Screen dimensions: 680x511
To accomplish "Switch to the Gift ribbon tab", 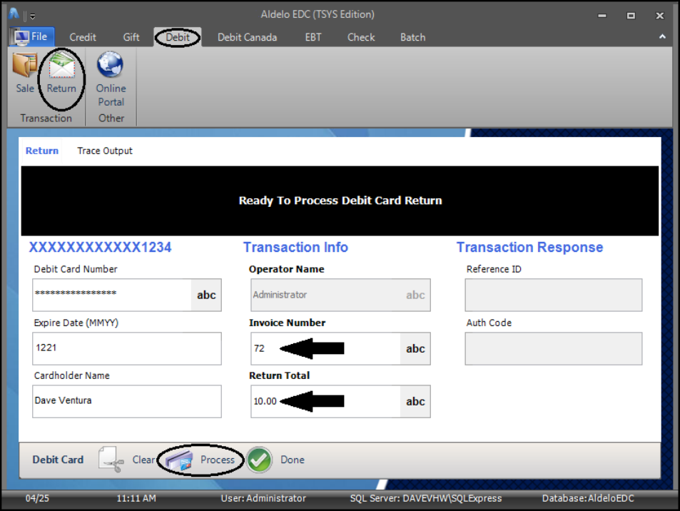I will 131,37.
